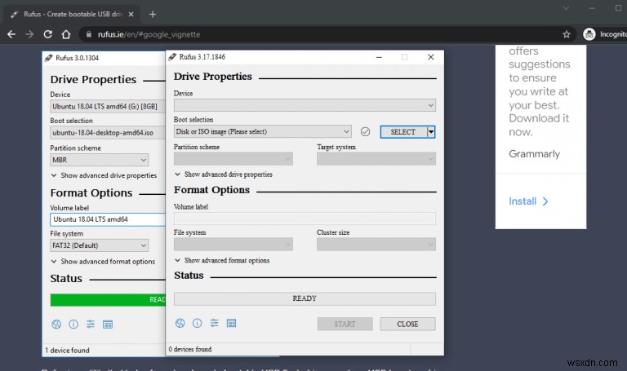This screenshot has height=371, width=627.
Task: Click the Install link in Grammarly ad
Action: pos(528,201)
